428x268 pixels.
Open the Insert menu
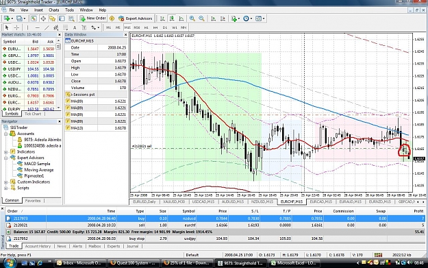point(38,10)
